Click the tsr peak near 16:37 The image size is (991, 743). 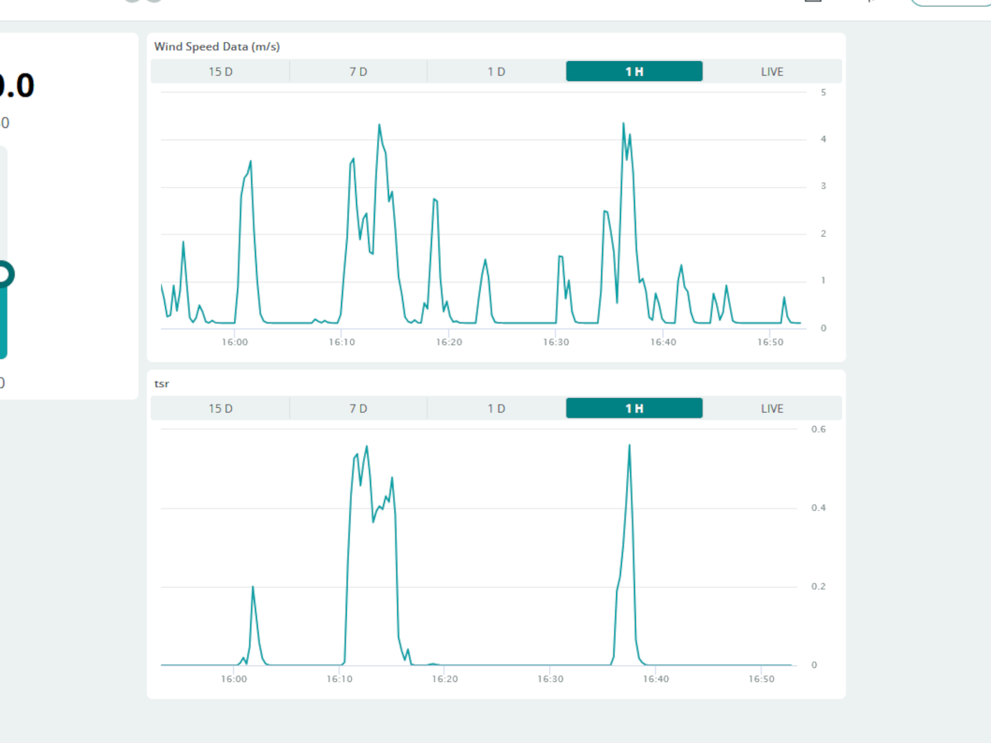[629, 446]
